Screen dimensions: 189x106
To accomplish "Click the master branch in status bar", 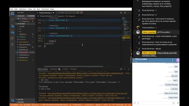I will coord(15,105).
